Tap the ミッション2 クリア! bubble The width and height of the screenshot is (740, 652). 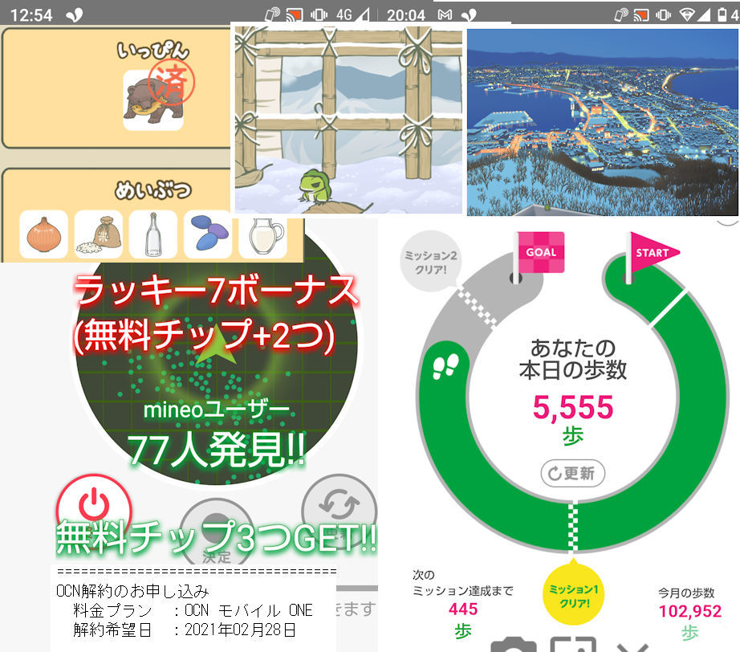click(x=430, y=262)
